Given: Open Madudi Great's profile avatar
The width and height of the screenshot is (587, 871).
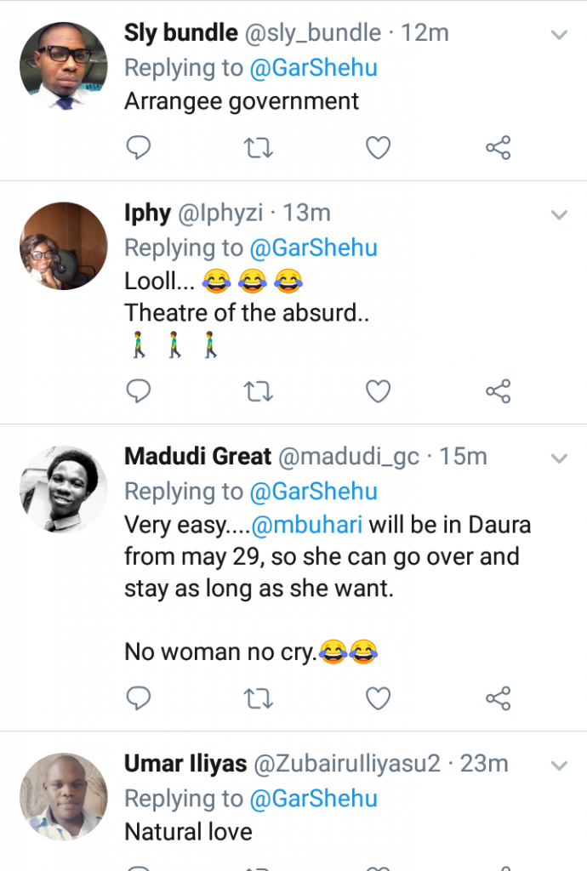Looking at the screenshot, I should point(64,491).
